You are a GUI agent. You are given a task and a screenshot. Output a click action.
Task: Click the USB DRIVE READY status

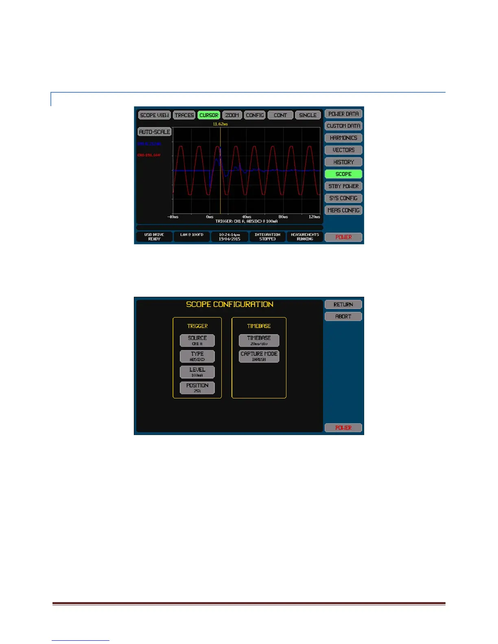click(154, 237)
